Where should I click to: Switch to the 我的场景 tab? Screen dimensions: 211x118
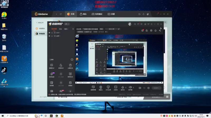(x=54, y=29)
